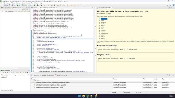
Task: Click the Problems view filter icon
Action: [167, 75]
